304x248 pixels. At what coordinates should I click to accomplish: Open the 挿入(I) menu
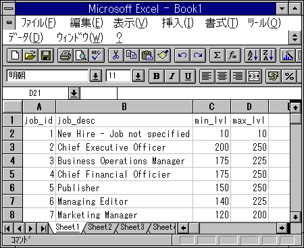(178, 23)
